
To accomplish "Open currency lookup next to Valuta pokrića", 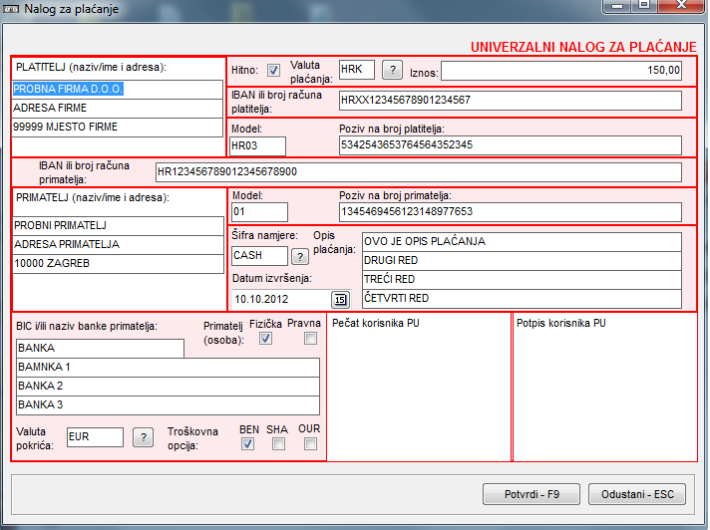I will 143,437.
